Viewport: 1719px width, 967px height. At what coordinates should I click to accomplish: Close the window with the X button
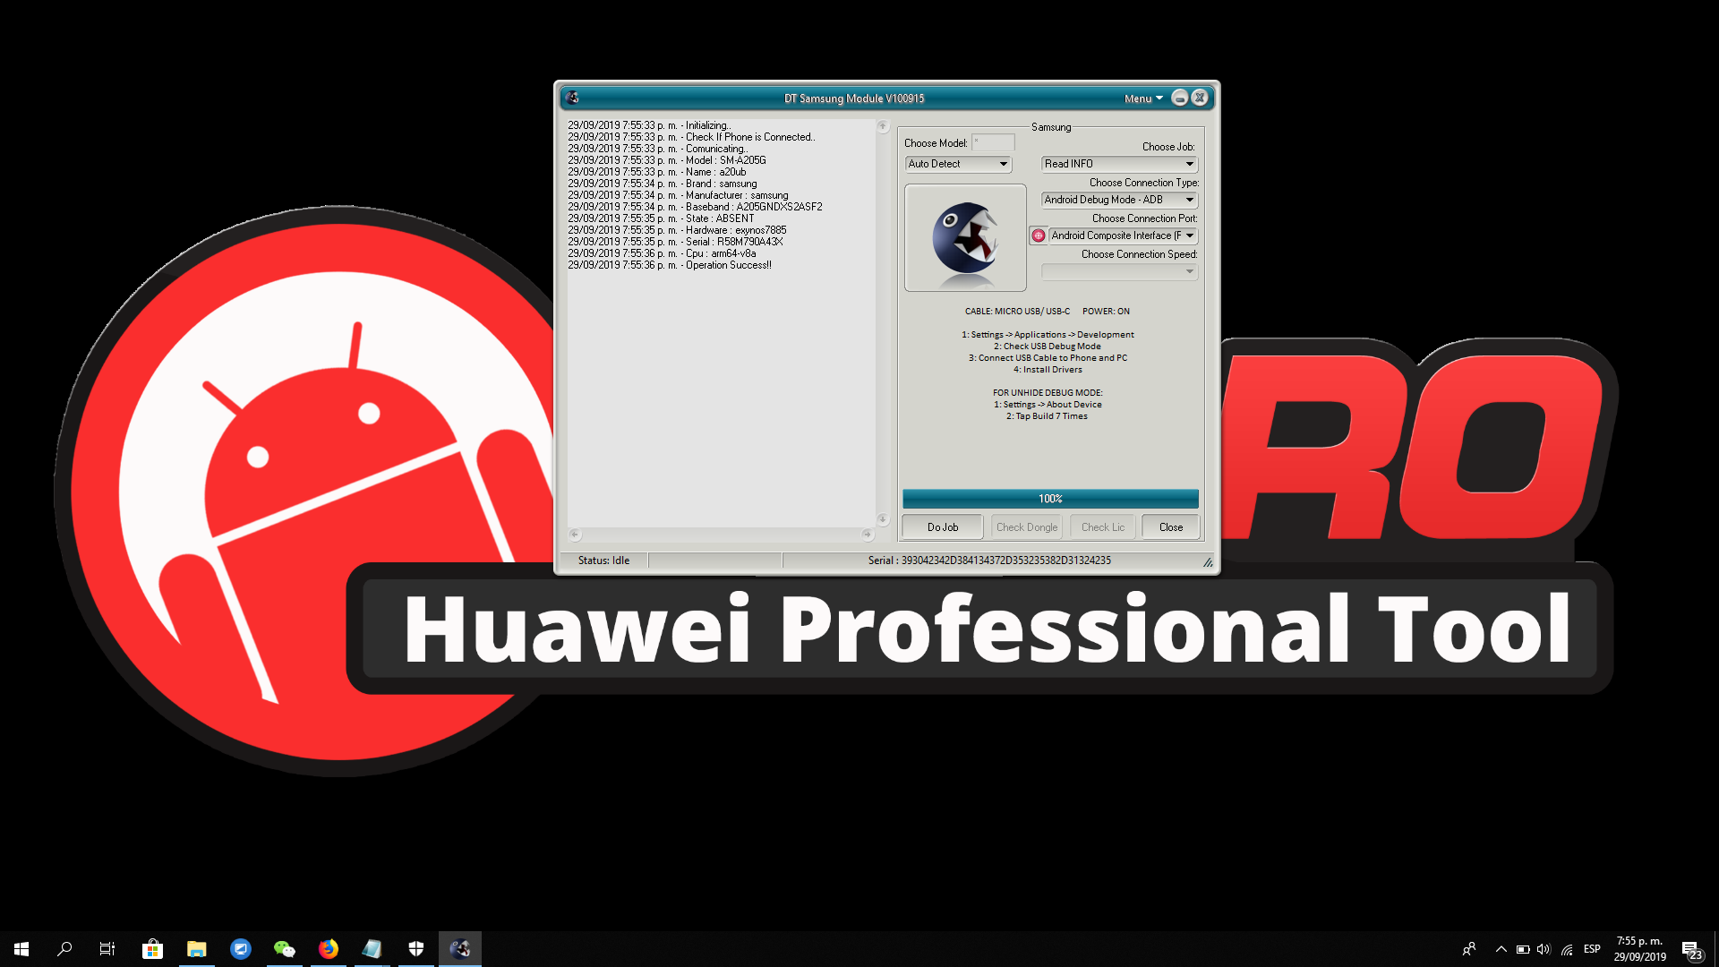pos(1200,98)
